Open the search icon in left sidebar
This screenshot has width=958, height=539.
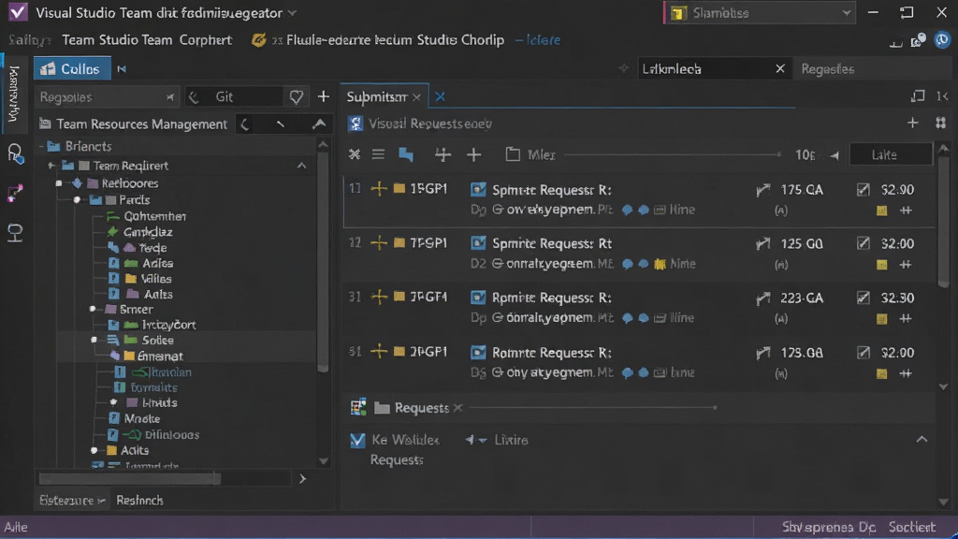click(15, 153)
